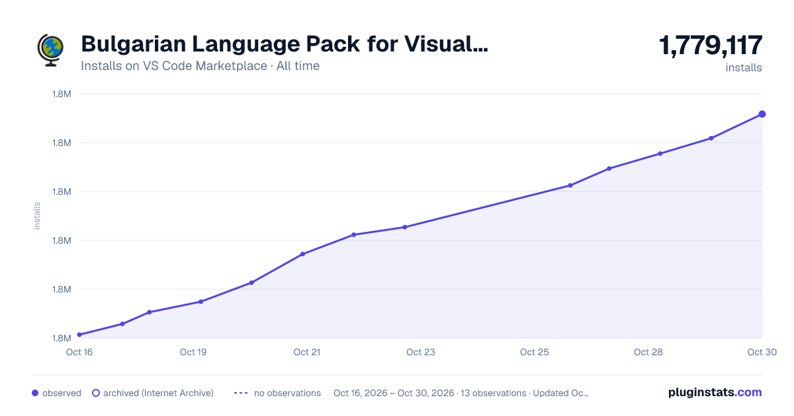Click the "Installs on VS Code Marketplace · All time" subtitle
Screen dimensions: 794x416
tap(200, 66)
